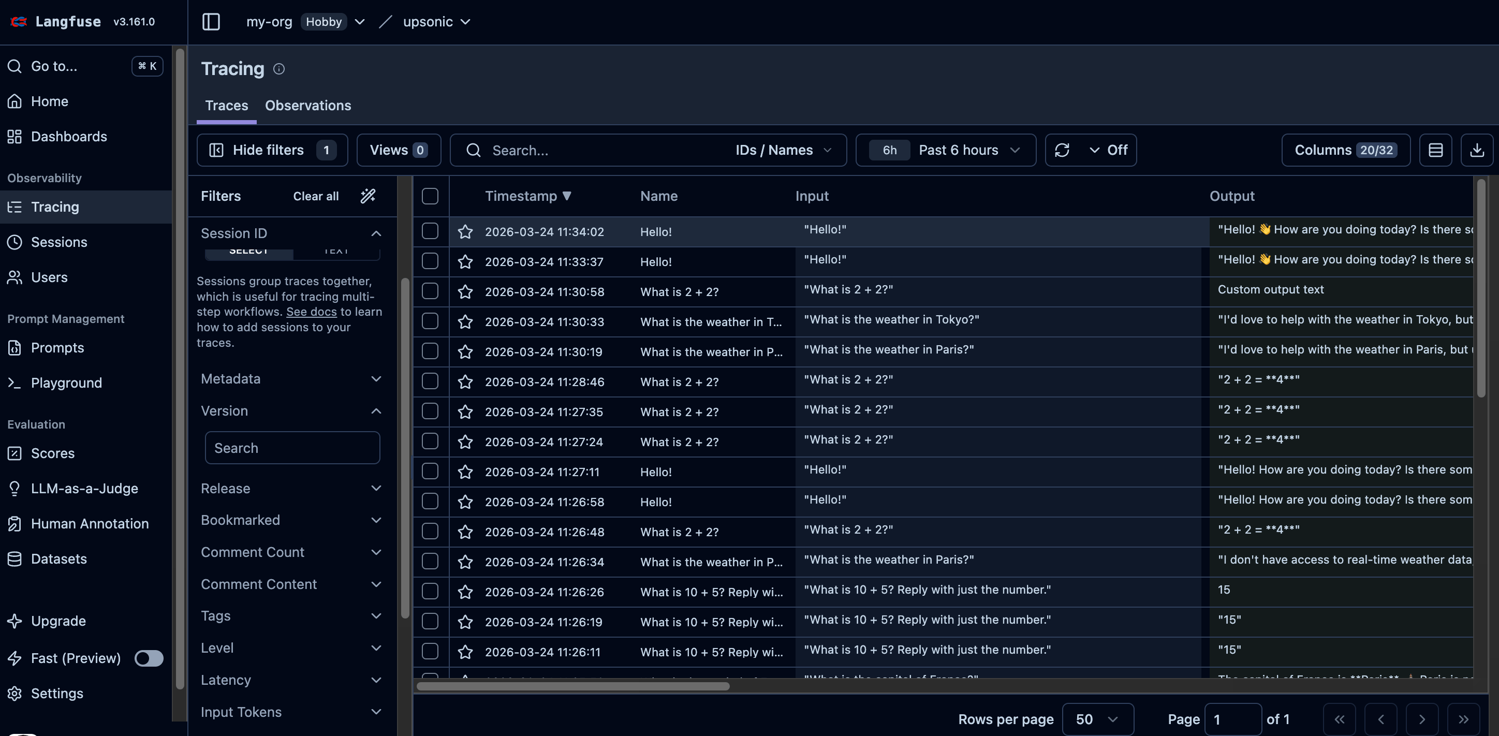Select checkbox for Tokyo weather trace

tap(430, 321)
